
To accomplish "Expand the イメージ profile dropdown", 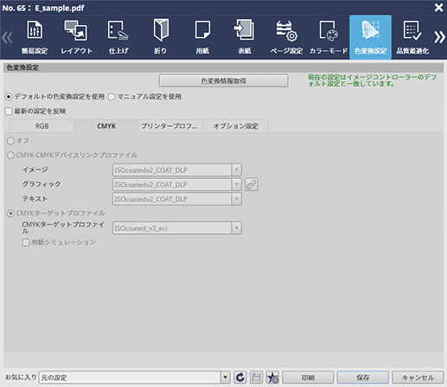I will coord(237,170).
